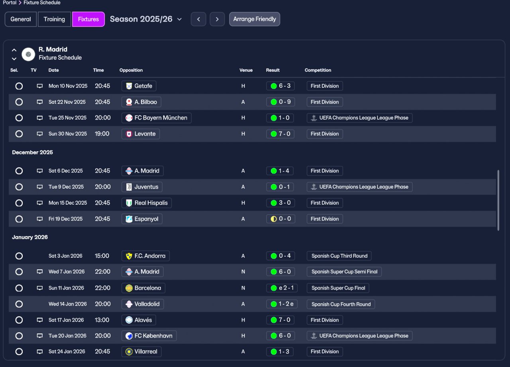Switch to the Training tab
Screen dimensions: 510x367
[54, 19]
